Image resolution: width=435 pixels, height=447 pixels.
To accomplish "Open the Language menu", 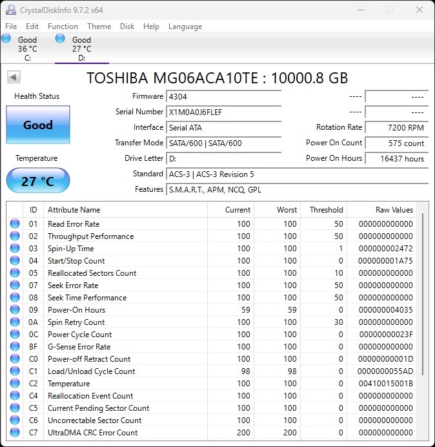I will pos(185,26).
